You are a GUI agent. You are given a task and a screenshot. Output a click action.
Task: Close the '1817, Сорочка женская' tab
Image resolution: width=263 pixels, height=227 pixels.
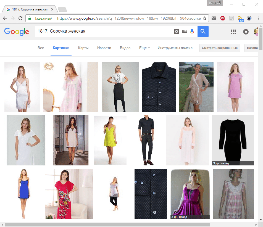52,9
